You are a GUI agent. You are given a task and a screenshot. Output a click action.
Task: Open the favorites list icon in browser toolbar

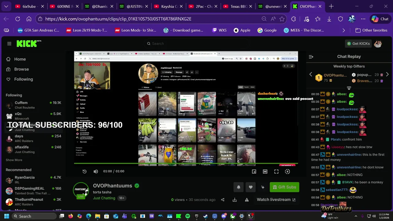317,19
